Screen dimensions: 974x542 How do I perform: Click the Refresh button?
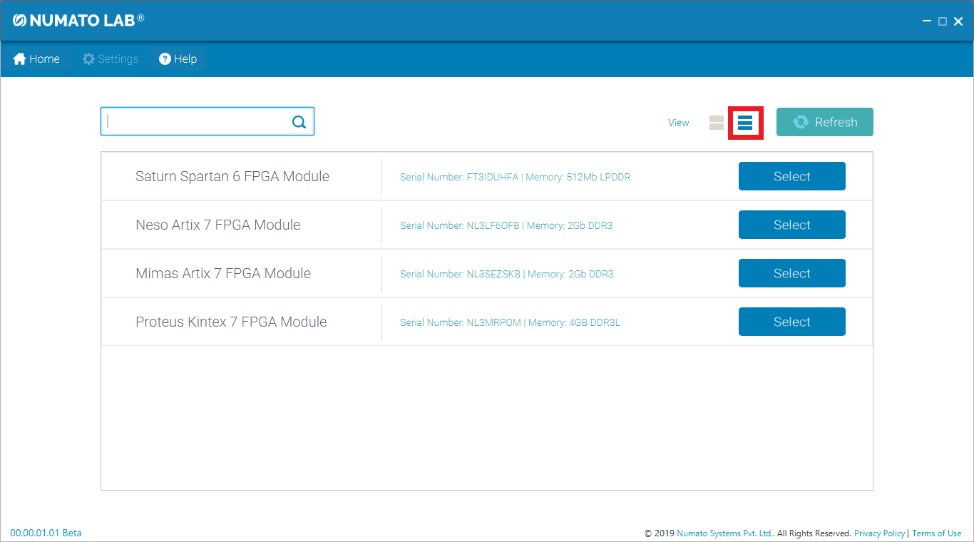[x=824, y=122]
